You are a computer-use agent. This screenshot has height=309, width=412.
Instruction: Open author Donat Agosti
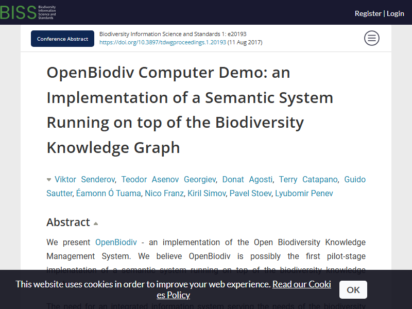[247, 179]
